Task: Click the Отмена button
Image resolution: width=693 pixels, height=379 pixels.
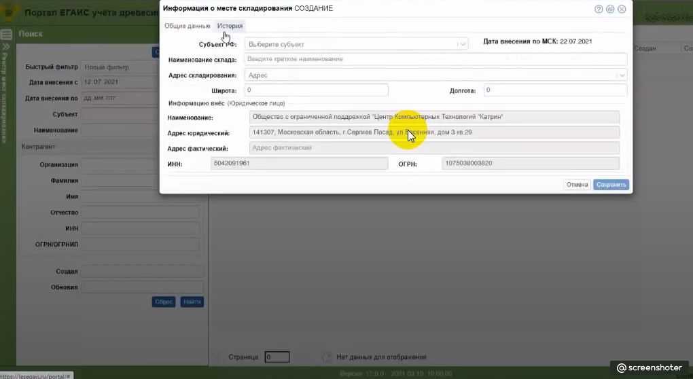Action: point(577,185)
